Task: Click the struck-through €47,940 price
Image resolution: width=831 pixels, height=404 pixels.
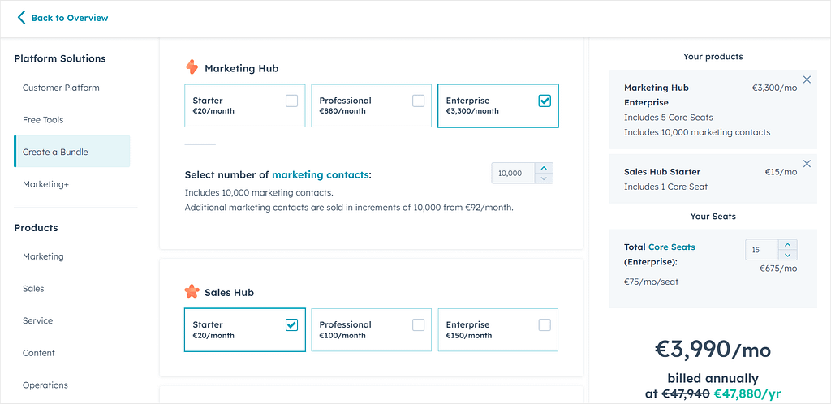Action: coord(686,394)
